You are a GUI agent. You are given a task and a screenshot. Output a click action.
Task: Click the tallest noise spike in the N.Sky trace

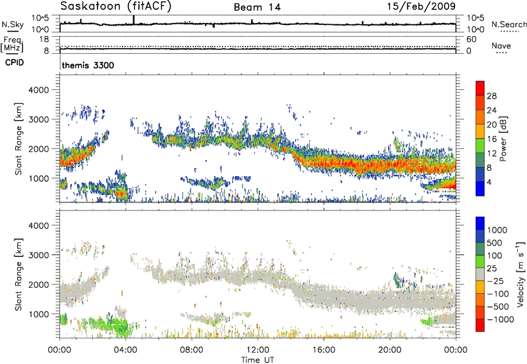pos(134,20)
